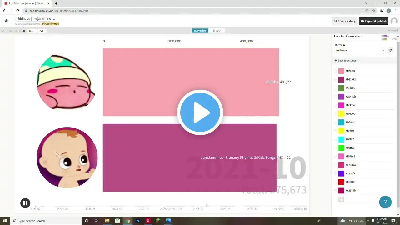Open Chrome profile avatar
Image resolution: width=400 pixels, height=225 pixels.
pyautogui.click(x=389, y=11)
